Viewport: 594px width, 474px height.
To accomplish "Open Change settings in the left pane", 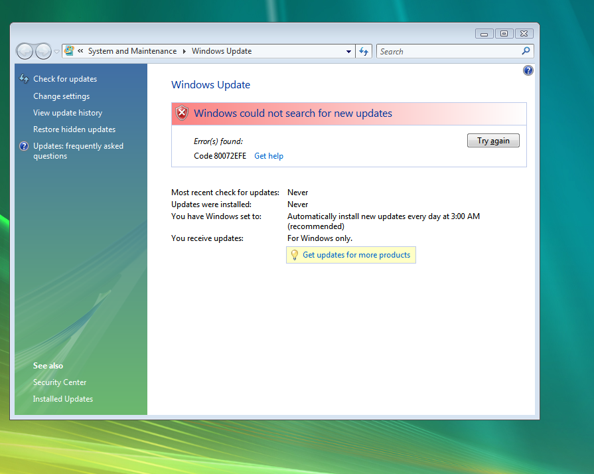I will [x=61, y=96].
